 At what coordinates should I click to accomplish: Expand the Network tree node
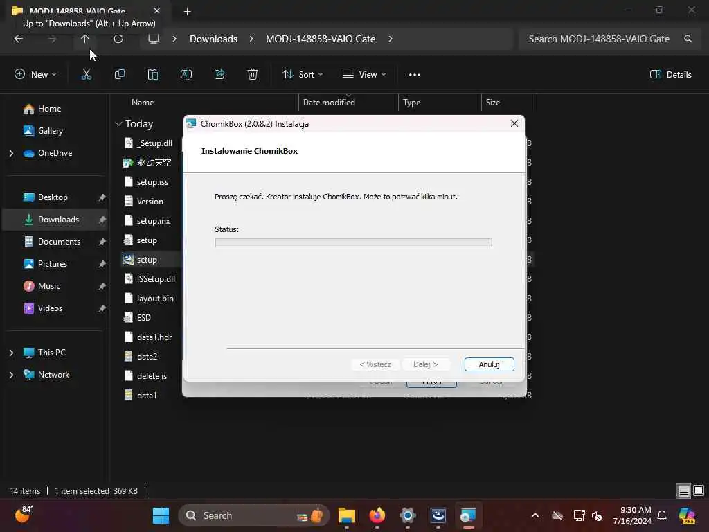tap(11, 375)
